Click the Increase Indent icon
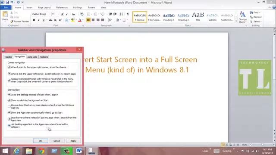 click(115, 14)
